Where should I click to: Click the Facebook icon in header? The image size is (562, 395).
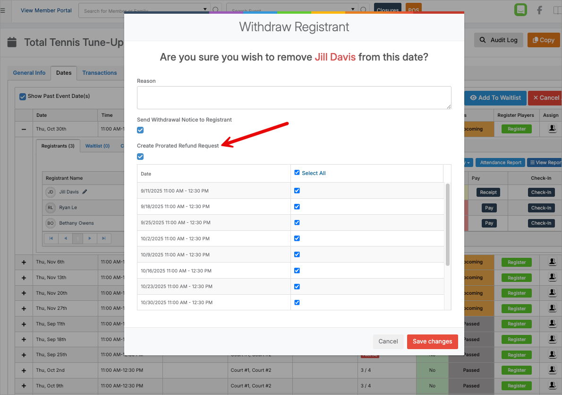(x=539, y=10)
